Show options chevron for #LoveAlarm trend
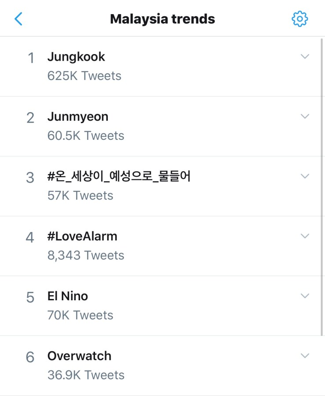325x397 pixels. [305, 236]
